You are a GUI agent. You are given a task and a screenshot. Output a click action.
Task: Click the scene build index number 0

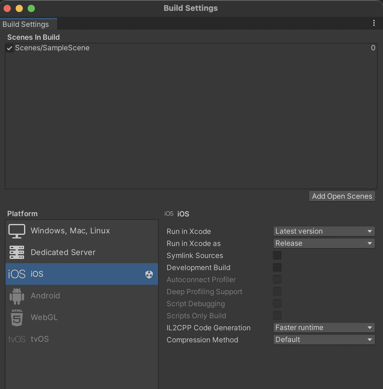pos(373,48)
